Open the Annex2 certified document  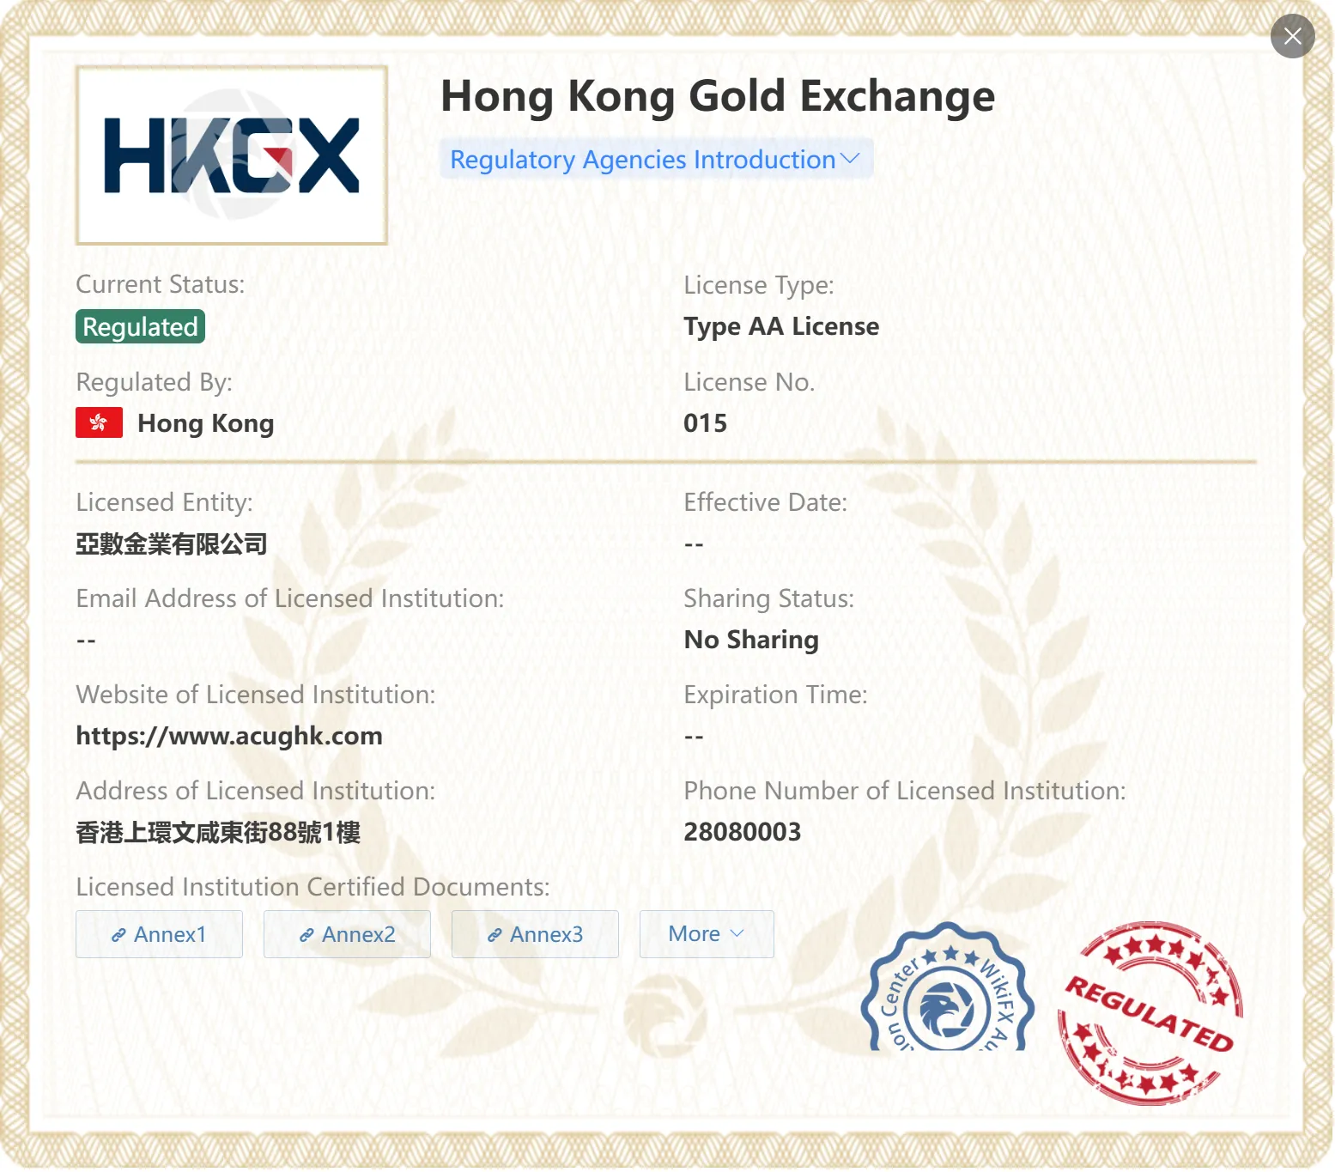[x=347, y=934]
